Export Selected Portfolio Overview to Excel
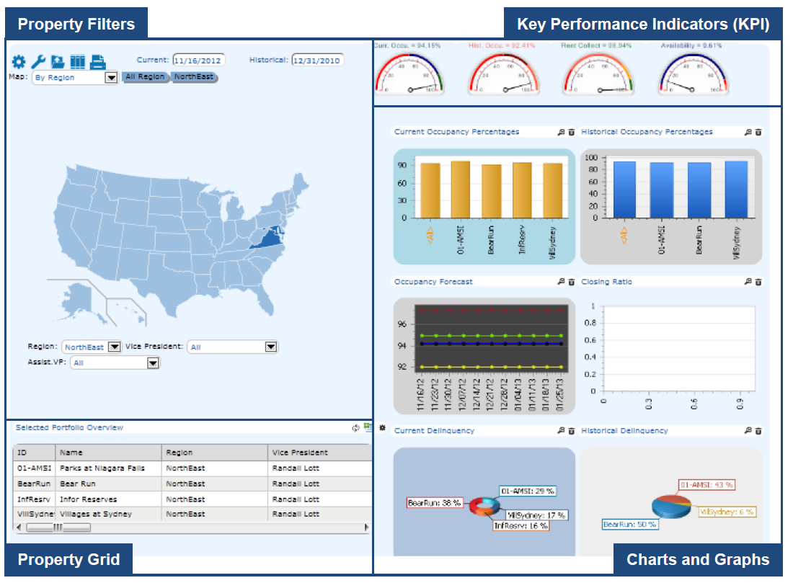The image size is (793, 583). tap(367, 427)
